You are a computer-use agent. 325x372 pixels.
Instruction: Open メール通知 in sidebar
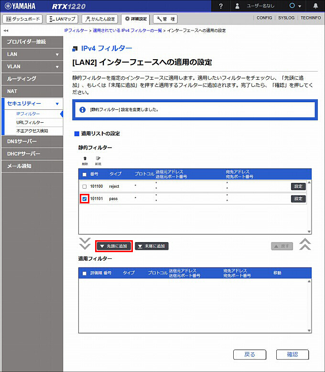pos(32,166)
